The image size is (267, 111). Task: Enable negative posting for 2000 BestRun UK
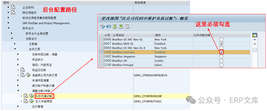tap(221, 61)
